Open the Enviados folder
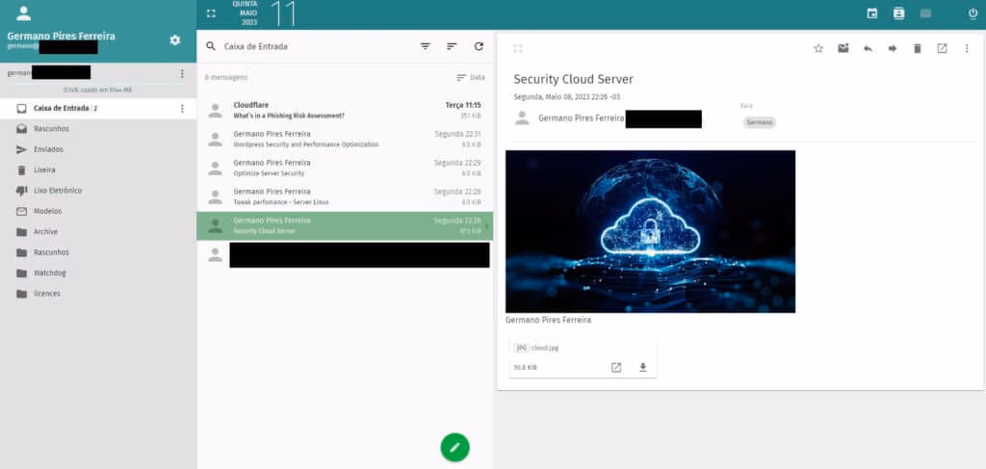The height and width of the screenshot is (469, 986). (48, 149)
